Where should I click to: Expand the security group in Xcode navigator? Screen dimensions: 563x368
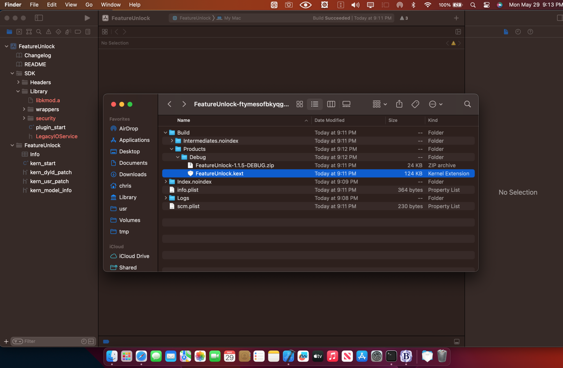24,118
